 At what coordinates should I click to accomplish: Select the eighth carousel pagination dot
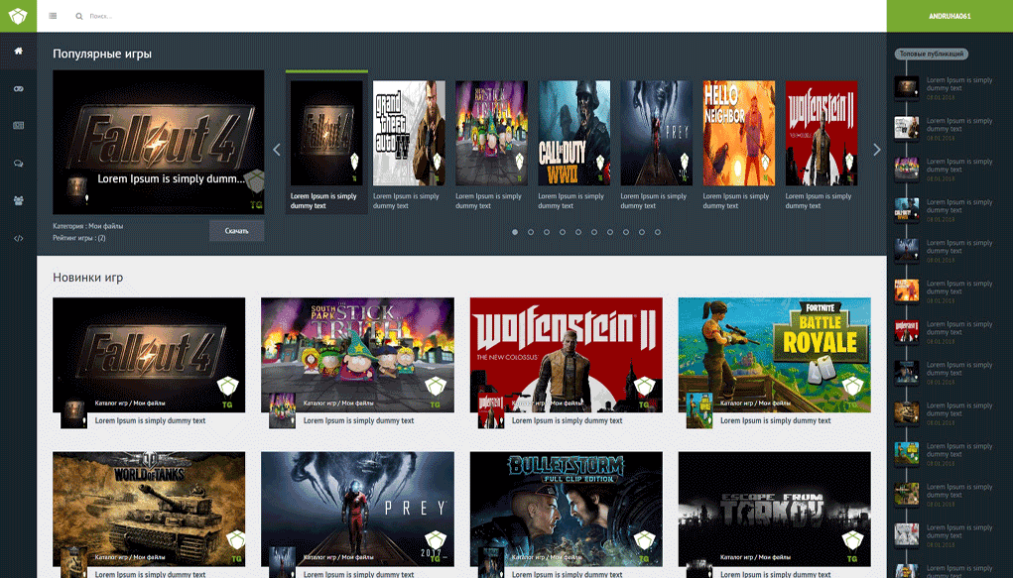point(625,232)
